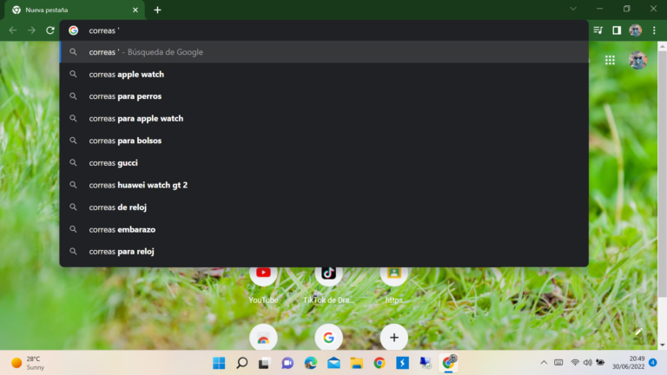Viewport: 667px width, 375px height.
Task: Choose "correas para perros" suggestion
Action: [x=125, y=96]
